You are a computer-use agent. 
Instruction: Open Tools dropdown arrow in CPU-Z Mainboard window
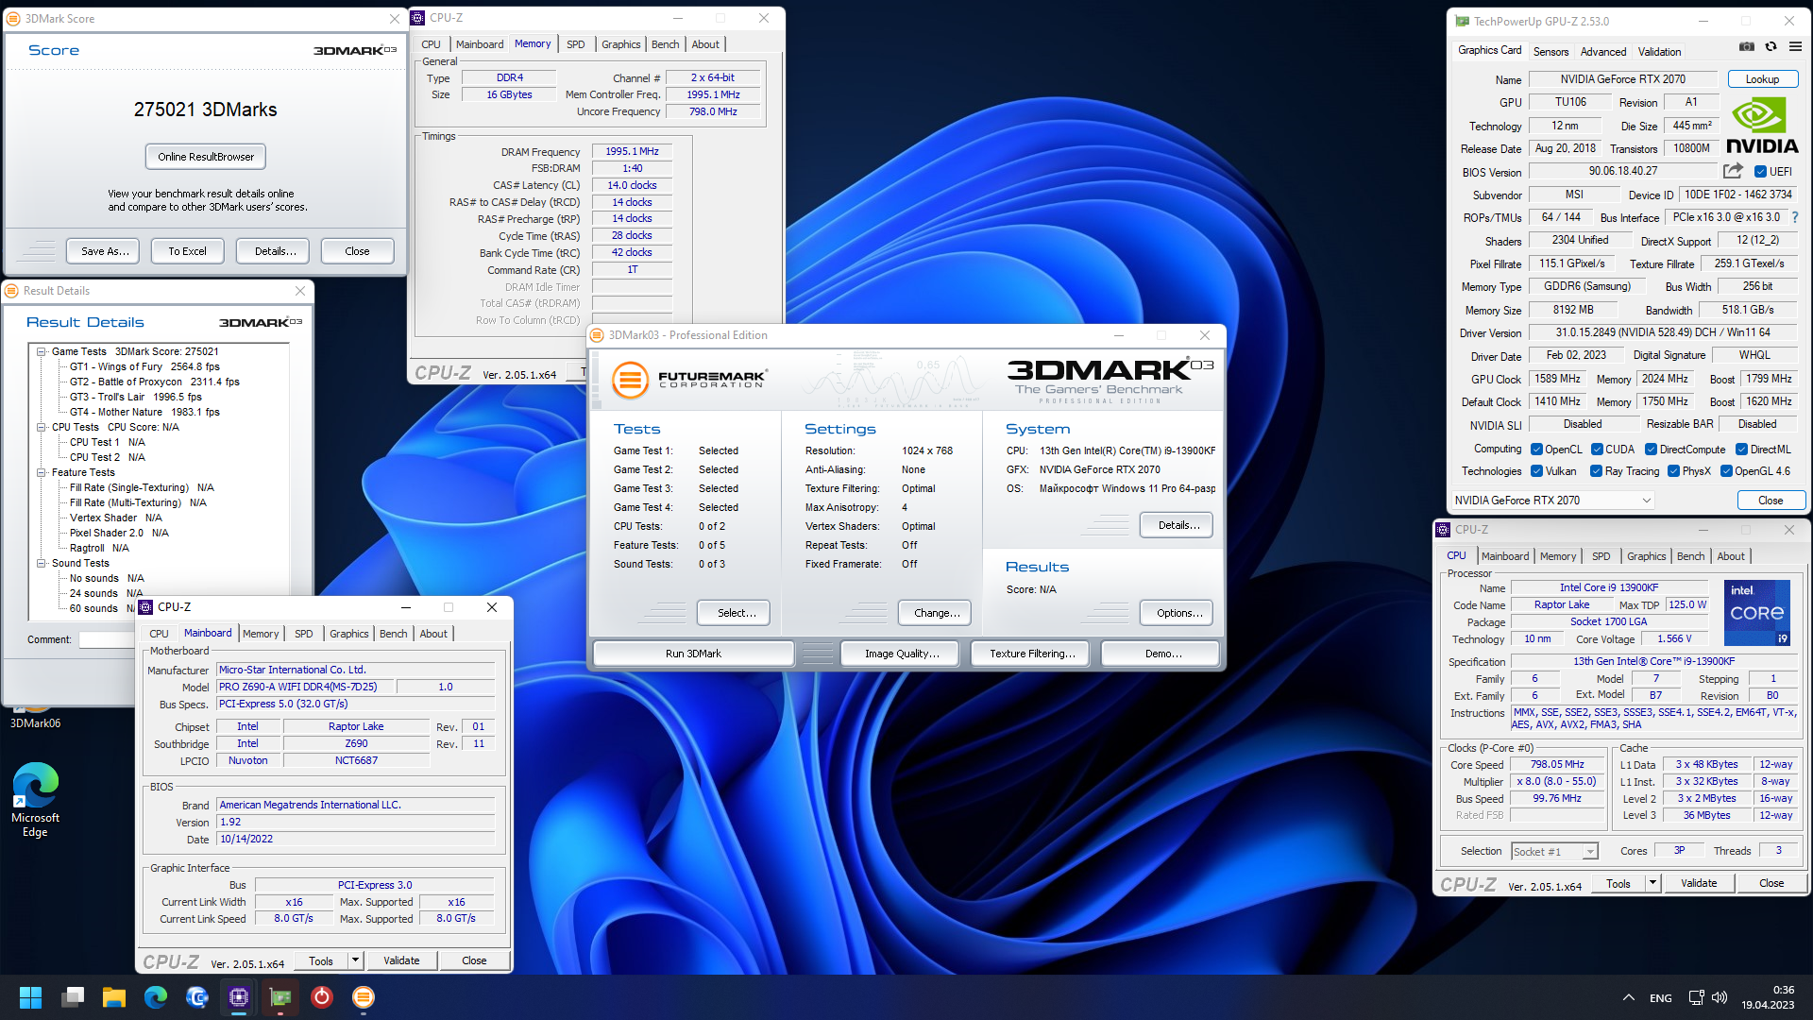355,960
